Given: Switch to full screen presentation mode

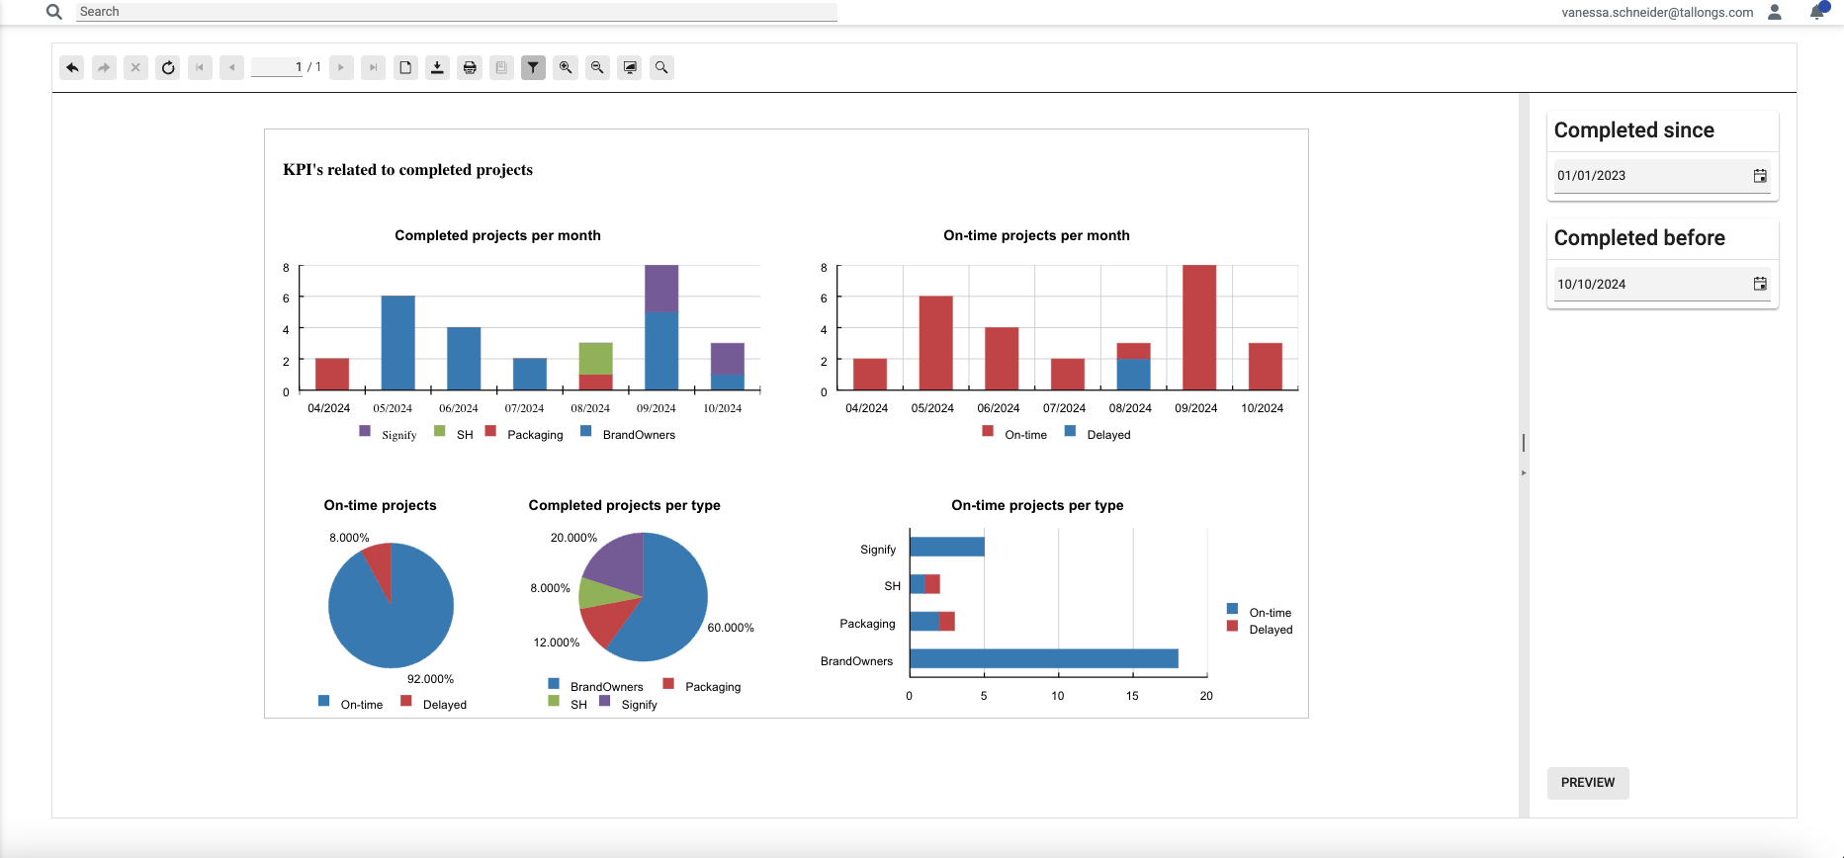Looking at the screenshot, I should pyautogui.click(x=630, y=67).
